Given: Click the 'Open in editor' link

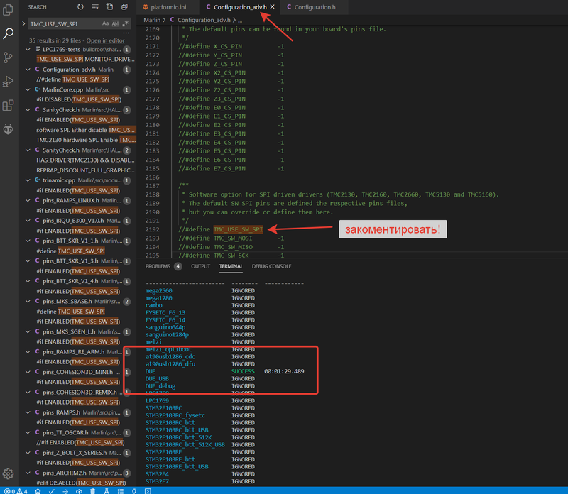Looking at the screenshot, I should [105, 40].
